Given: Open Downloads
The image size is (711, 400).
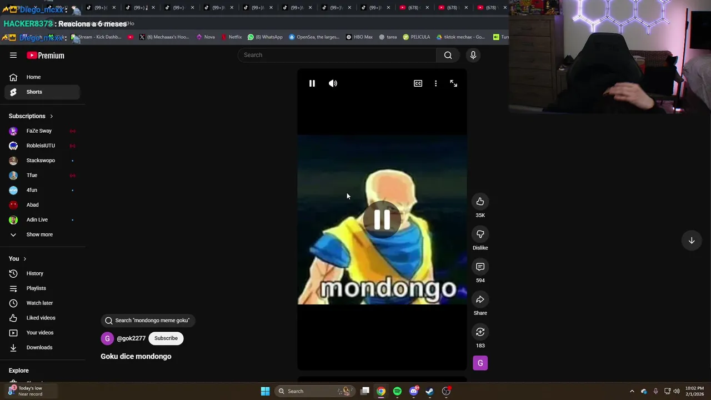Looking at the screenshot, I should pos(42,347).
